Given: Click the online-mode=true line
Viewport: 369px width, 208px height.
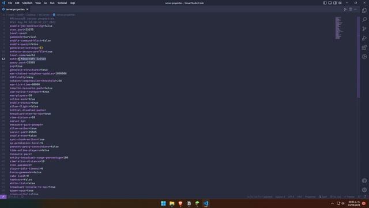Looking at the screenshot, I should pos(22,99).
